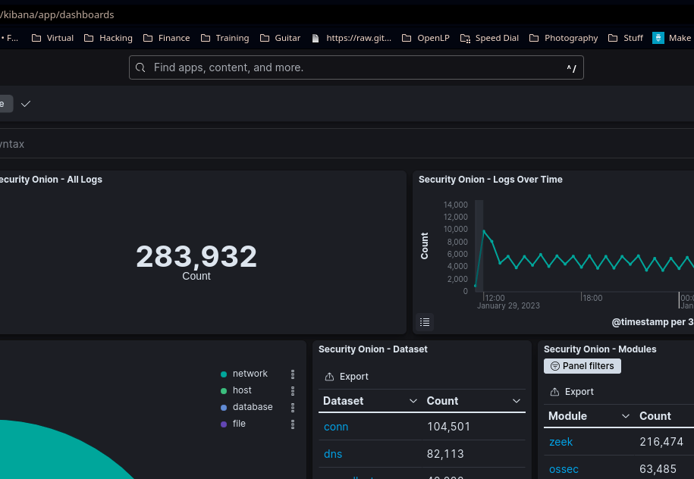Click the host green color dot

(224, 391)
